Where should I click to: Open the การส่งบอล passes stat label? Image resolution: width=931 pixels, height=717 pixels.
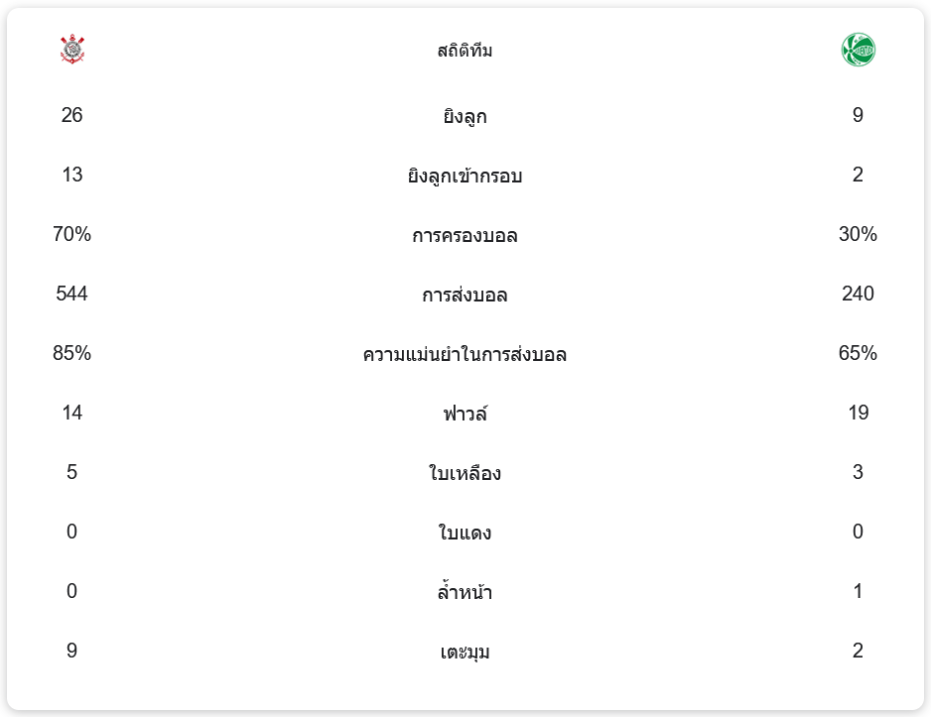[465, 296]
